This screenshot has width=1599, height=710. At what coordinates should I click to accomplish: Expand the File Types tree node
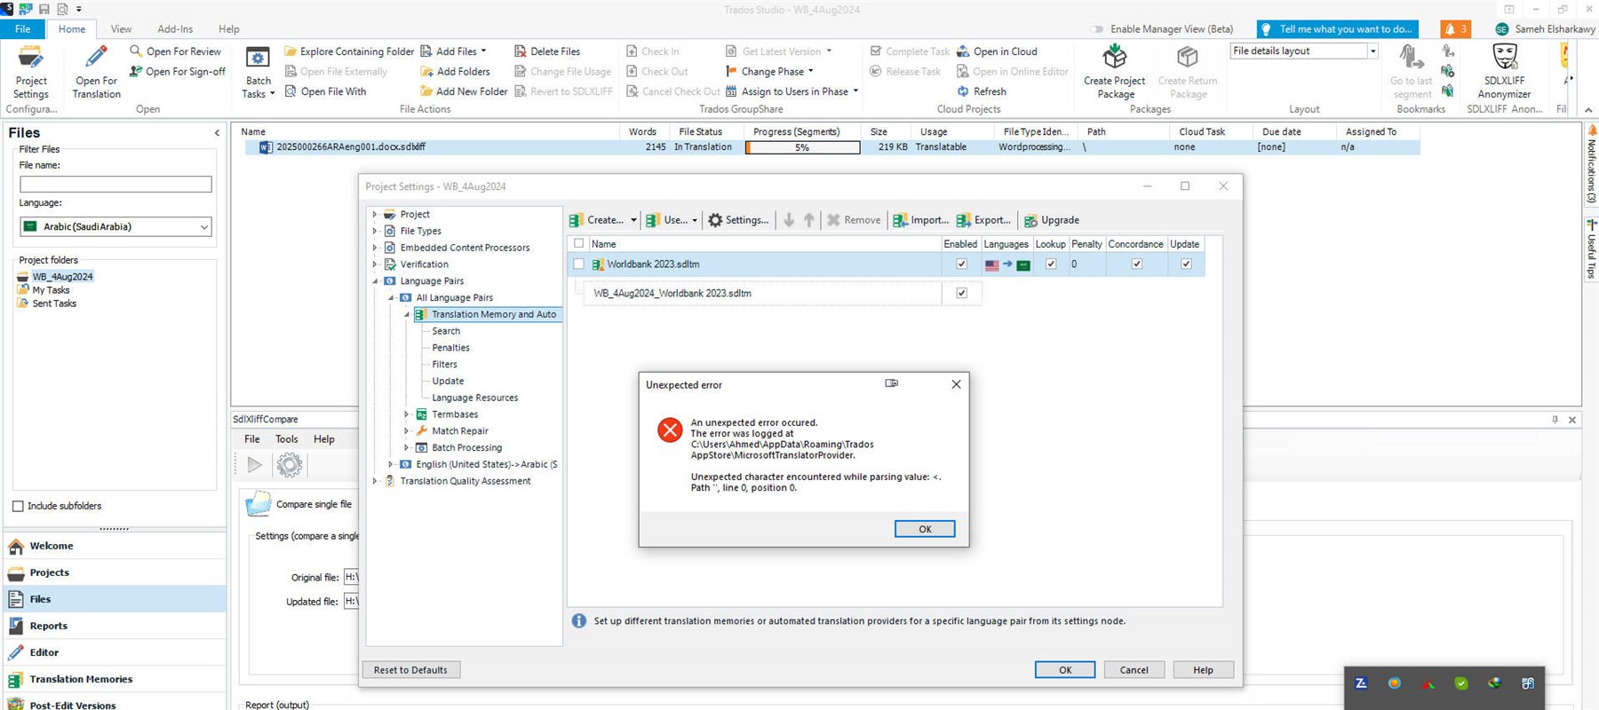coord(375,231)
